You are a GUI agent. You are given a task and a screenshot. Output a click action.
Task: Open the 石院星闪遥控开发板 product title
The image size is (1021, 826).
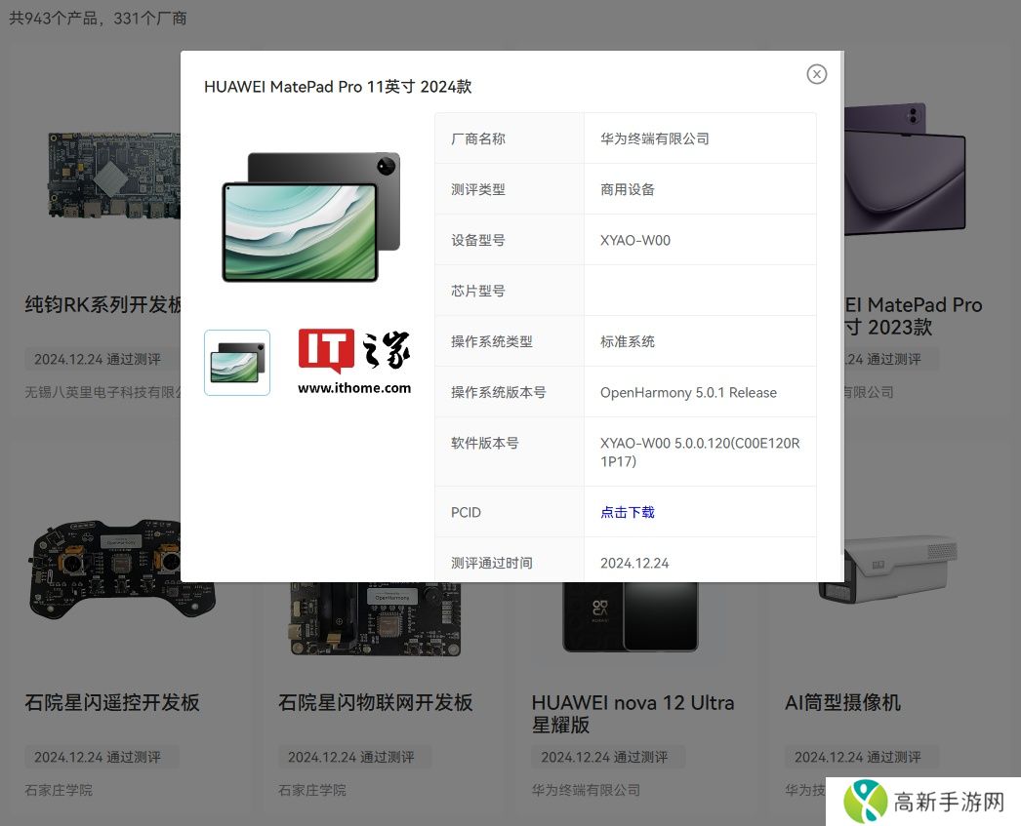[112, 703]
